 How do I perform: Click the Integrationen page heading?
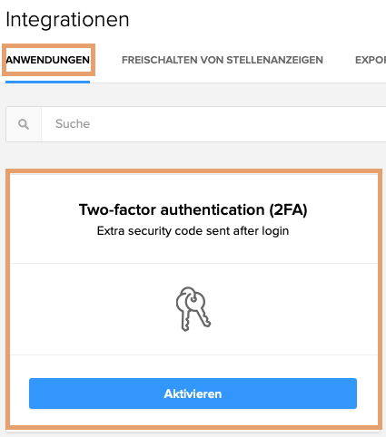pyautogui.click(x=67, y=20)
